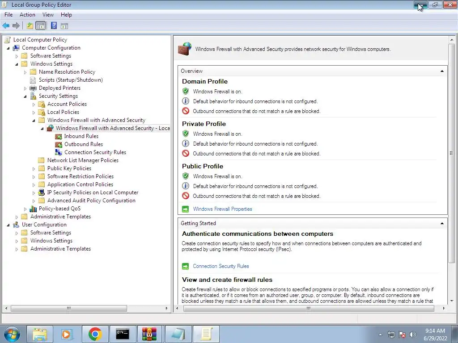Open Windows Media Player from the taskbar

[x=67, y=334]
